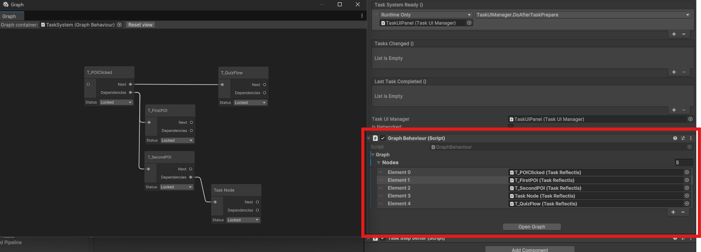Open Graph window three-dot options menu
Viewport: 701px width, 252px height.
[x=362, y=16]
